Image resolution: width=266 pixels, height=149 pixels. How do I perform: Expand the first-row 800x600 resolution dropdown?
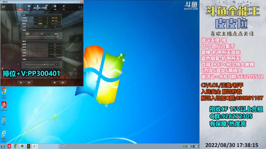[55, 18]
